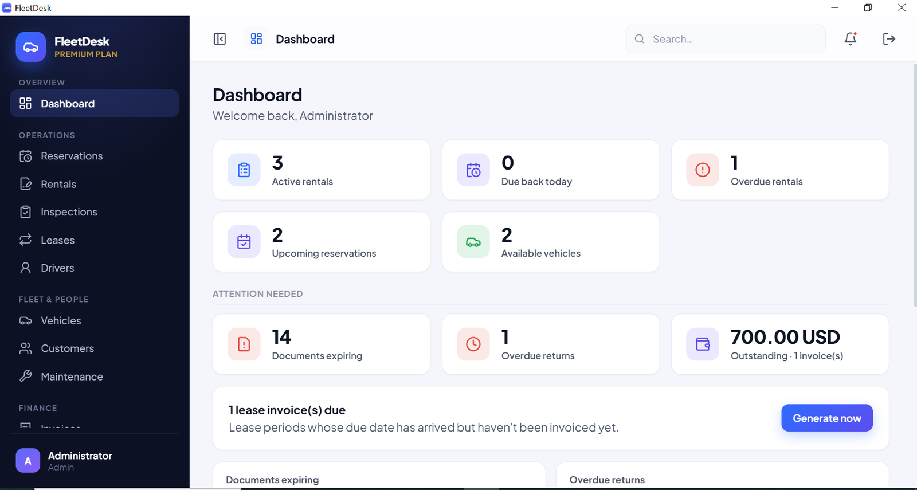Click the logout arrow icon
The height and width of the screenshot is (490, 917).
click(x=889, y=39)
